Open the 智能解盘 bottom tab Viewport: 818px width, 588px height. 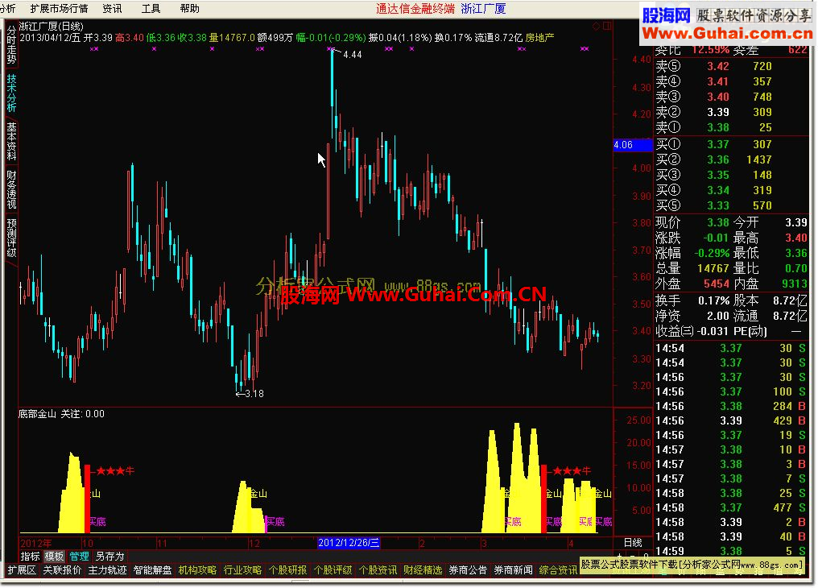click(x=152, y=570)
